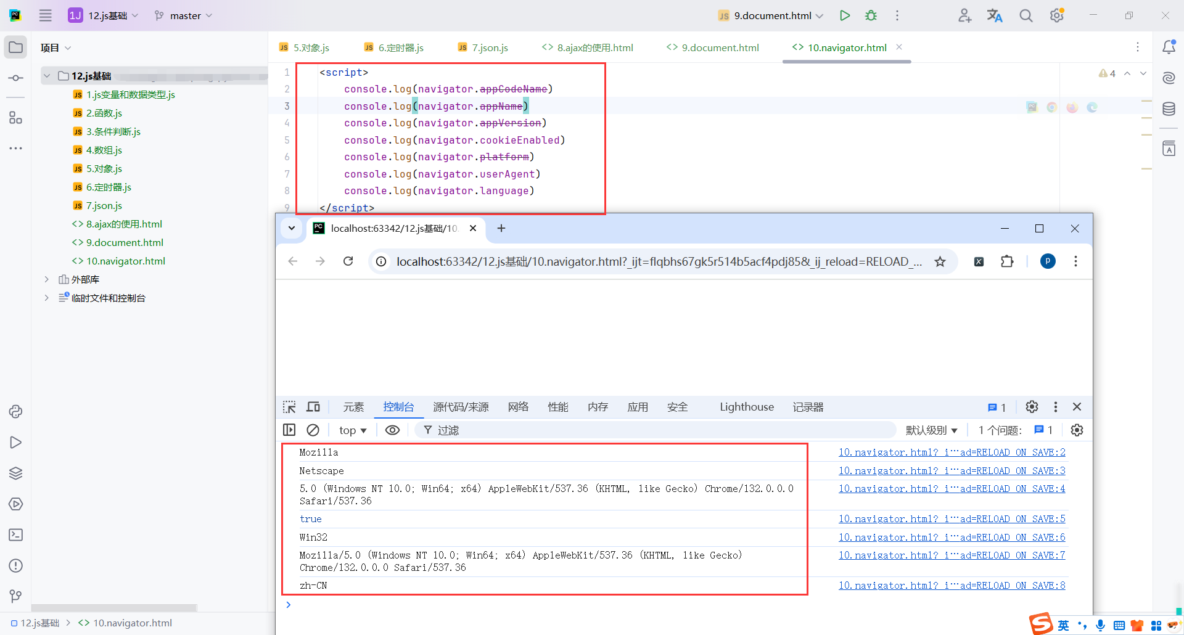Open the Code With Me collaborator icon
This screenshot has height=635, width=1184.
tap(964, 15)
